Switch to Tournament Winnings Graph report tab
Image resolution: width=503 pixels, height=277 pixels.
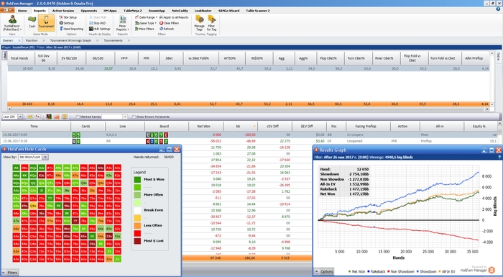coord(70,40)
